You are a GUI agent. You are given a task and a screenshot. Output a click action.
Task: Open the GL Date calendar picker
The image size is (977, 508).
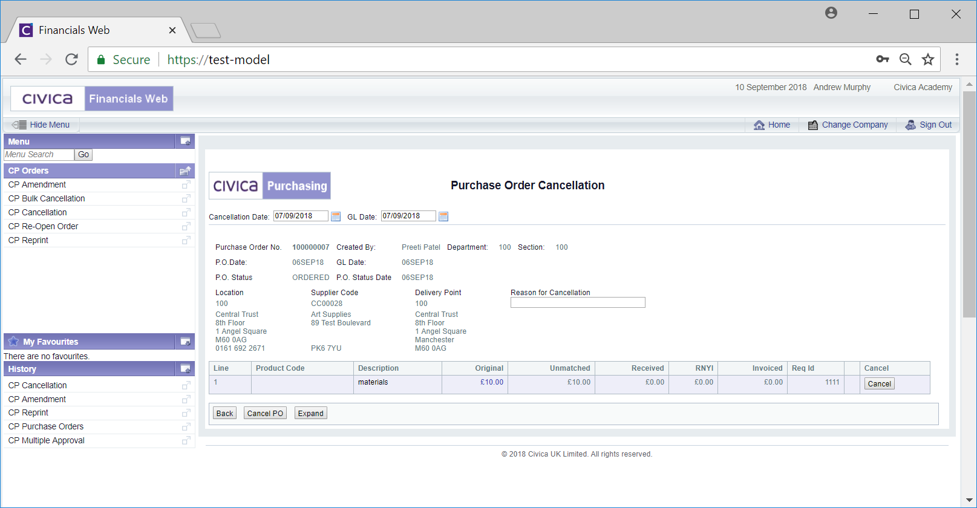pyautogui.click(x=443, y=217)
